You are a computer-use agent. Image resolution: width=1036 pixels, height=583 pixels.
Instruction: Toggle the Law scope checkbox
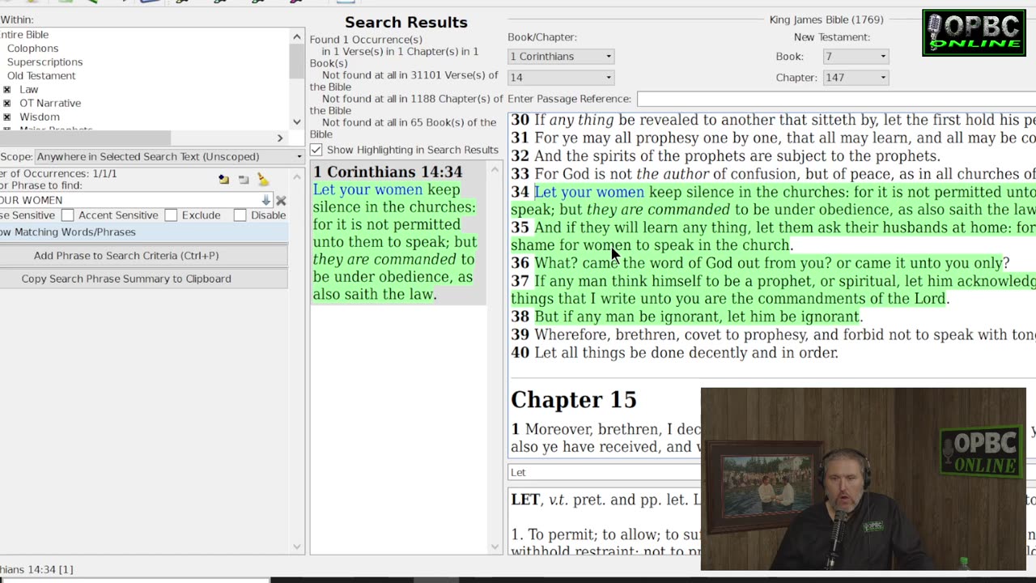coord(7,90)
